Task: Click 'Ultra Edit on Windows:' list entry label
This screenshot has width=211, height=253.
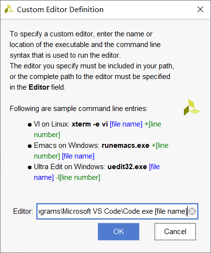Action: [x=70, y=167]
